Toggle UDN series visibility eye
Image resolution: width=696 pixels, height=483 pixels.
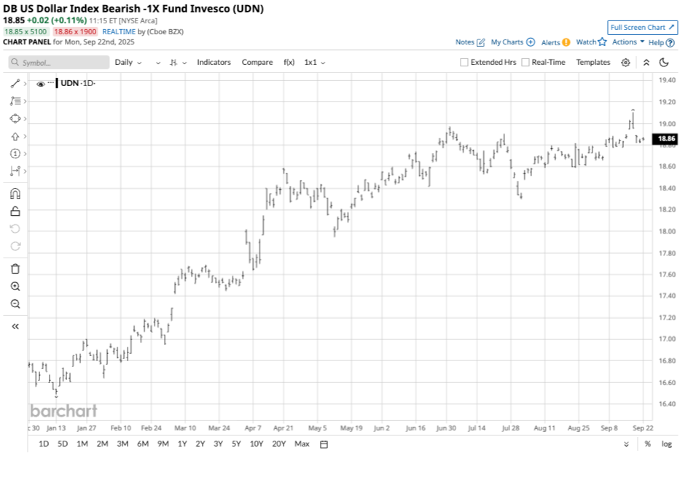(40, 84)
